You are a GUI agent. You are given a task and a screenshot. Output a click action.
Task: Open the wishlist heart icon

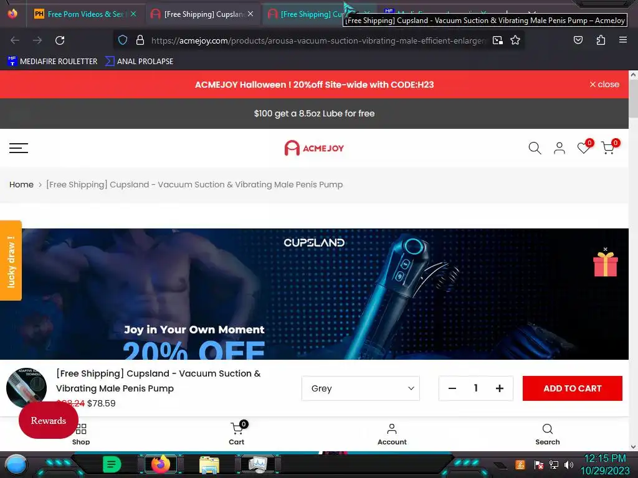(x=584, y=147)
